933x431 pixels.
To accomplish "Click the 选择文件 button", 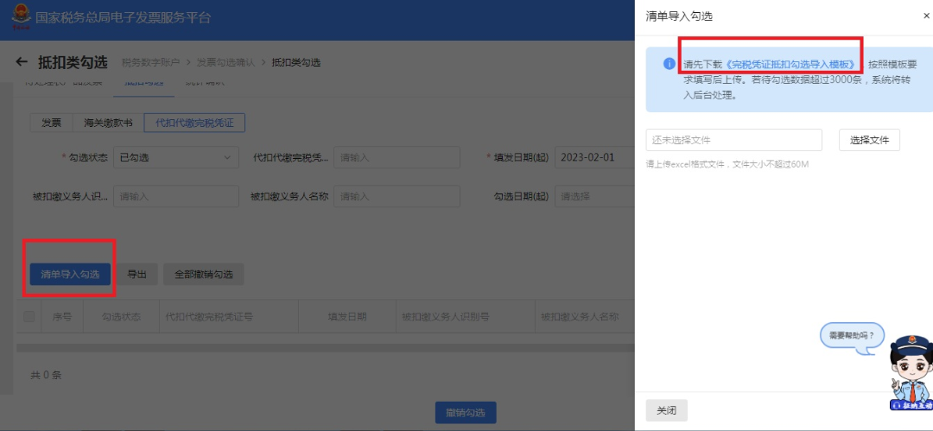I will (x=869, y=141).
